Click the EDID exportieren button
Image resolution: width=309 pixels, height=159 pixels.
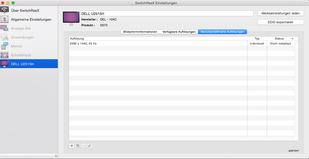pos(281,22)
